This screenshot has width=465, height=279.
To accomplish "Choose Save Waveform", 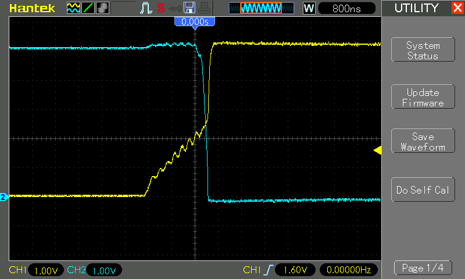I will (423, 141).
